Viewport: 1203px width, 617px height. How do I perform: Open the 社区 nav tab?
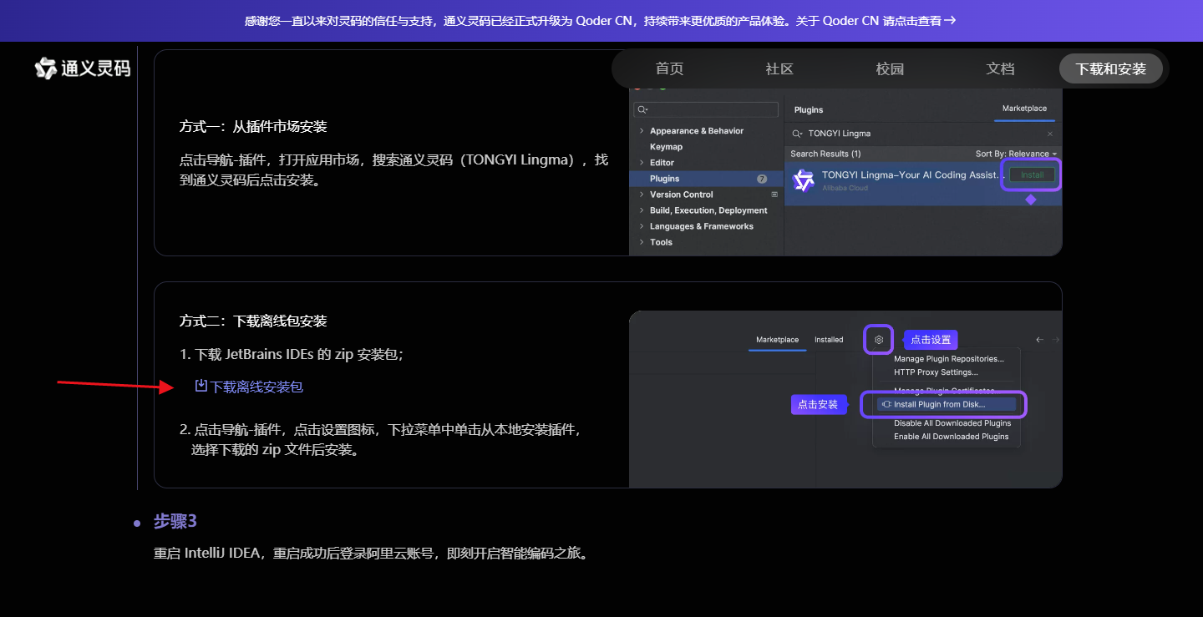pyautogui.click(x=779, y=68)
